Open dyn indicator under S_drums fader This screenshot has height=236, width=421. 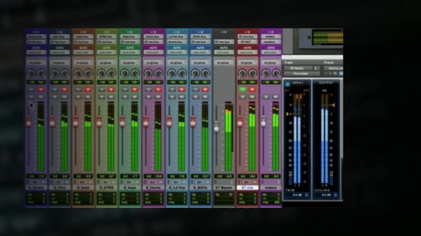coord(36,182)
